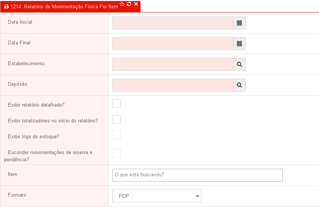Click the Estabelecimento label
This screenshot has height=217, width=319.
26,63
